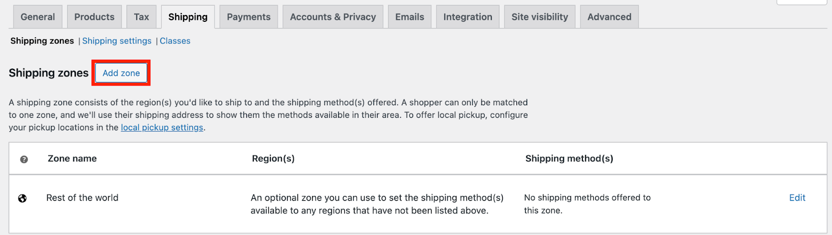The width and height of the screenshot is (832, 235).
Task: Open the General settings tab
Action: (x=37, y=17)
